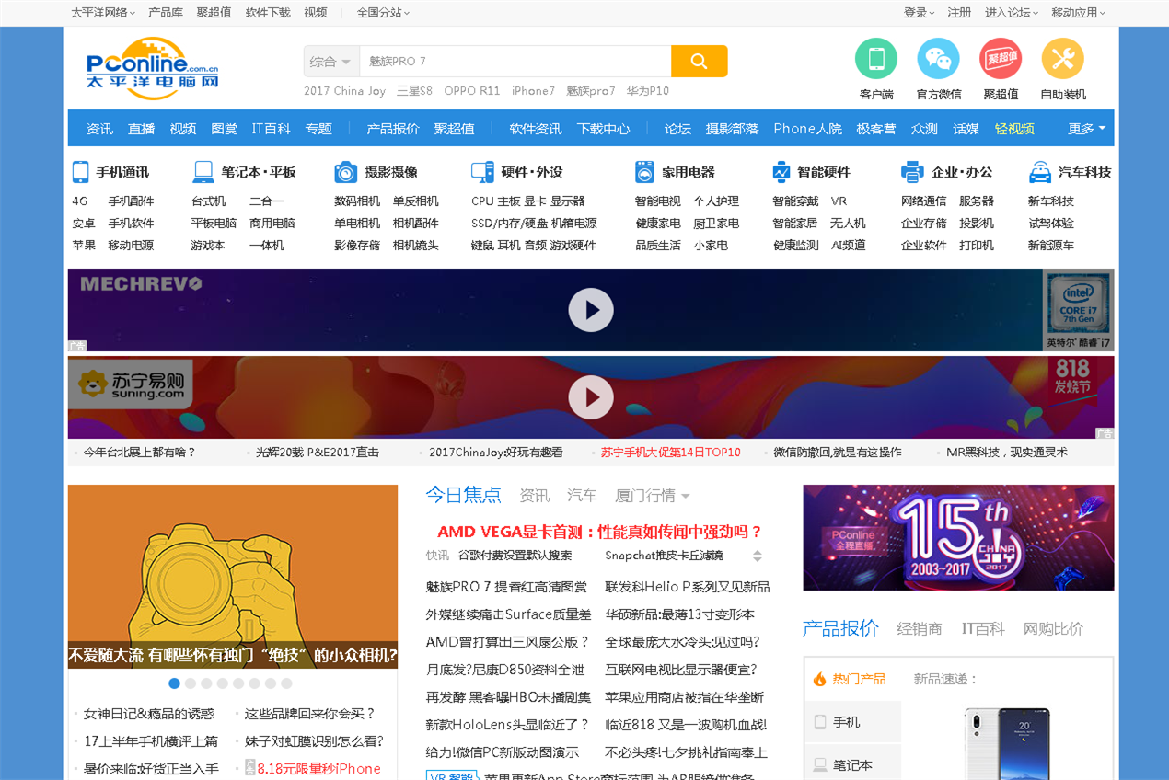Select the last carousel dot
The width and height of the screenshot is (1169, 780).
(286, 683)
